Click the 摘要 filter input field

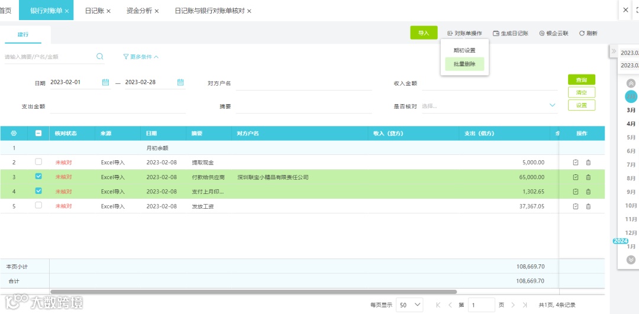(304, 106)
